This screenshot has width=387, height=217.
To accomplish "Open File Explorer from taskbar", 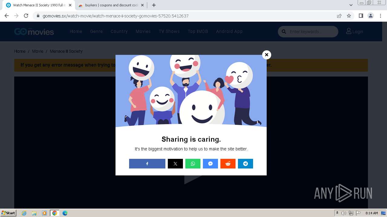I will (x=34, y=213).
